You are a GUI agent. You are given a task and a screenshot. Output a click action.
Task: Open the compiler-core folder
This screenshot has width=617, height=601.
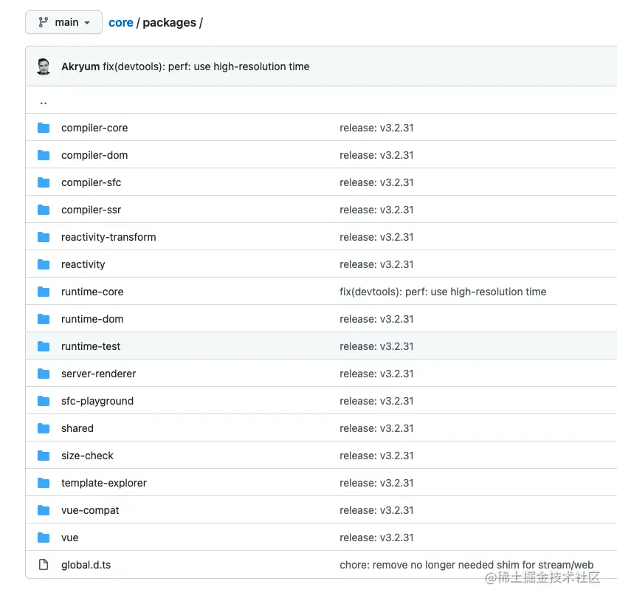pyautogui.click(x=94, y=128)
